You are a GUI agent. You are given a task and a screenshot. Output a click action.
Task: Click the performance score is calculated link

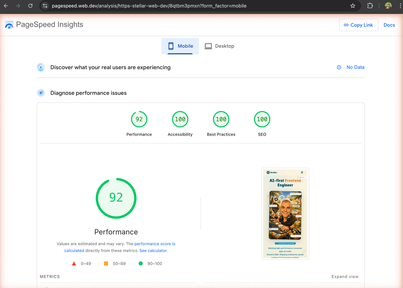tap(155, 244)
